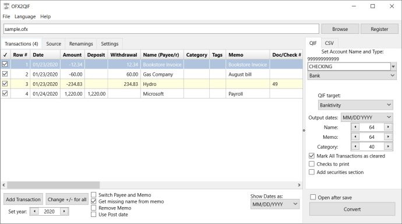Decrease Category length with left arrow
402x224 pixels.
[355, 146]
